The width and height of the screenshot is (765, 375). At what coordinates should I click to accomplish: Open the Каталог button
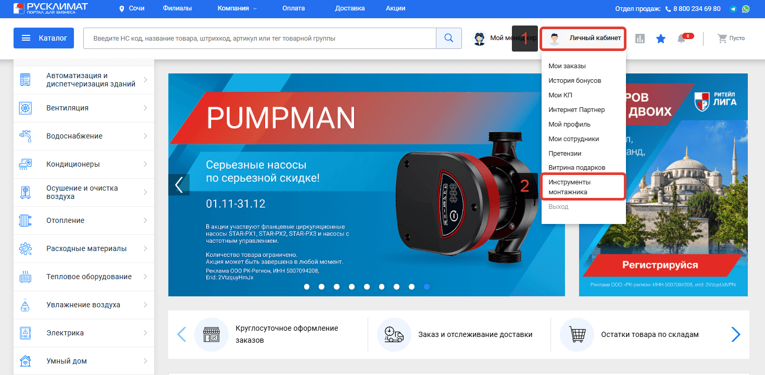pyautogui.click(x=44, y=38)
